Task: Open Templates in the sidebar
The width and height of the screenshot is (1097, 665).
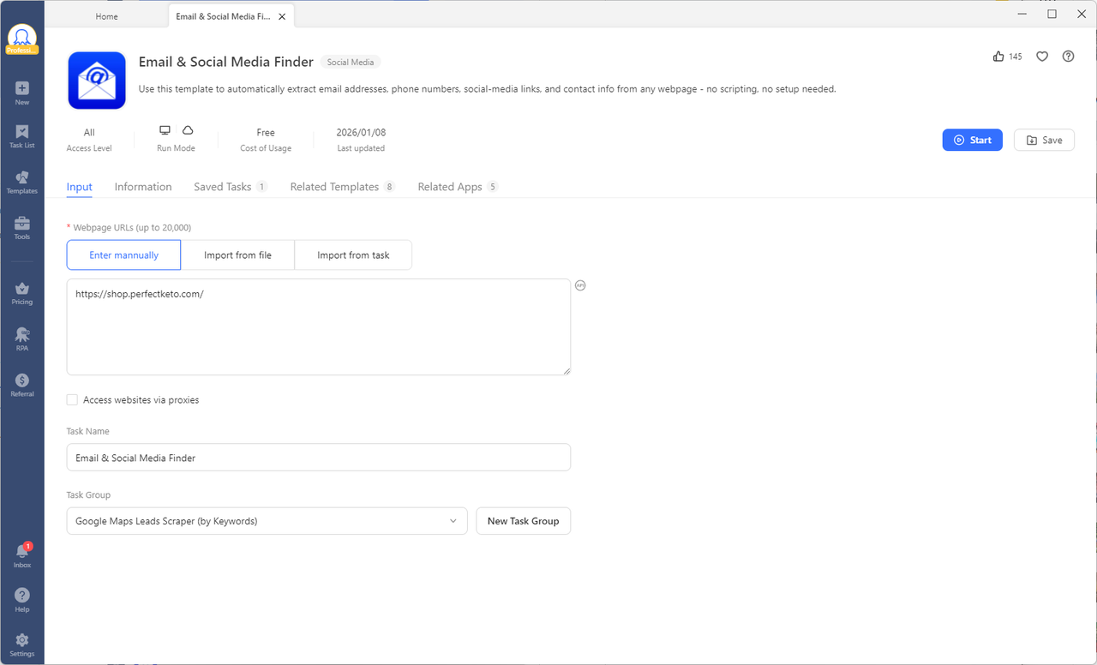Action: coord(22,179)
